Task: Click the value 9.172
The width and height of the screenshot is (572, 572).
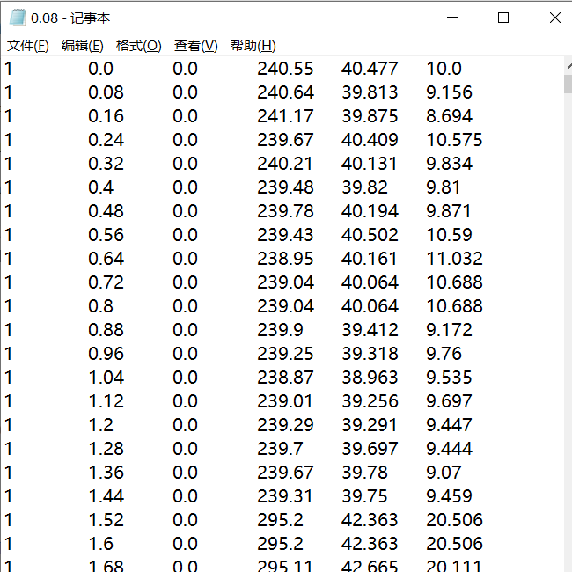Action: point(449,330)
